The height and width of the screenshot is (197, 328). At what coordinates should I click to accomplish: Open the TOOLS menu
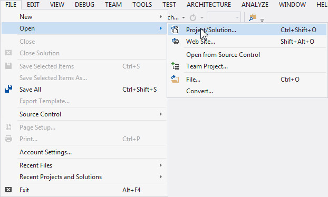142,4
